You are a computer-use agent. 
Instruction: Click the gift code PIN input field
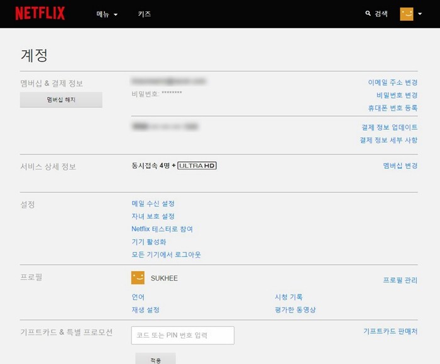pos(182,335)
